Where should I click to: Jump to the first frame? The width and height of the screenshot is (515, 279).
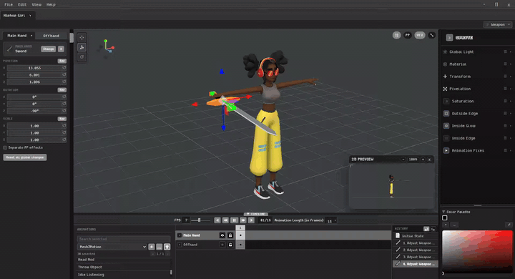tap(217, 220)
